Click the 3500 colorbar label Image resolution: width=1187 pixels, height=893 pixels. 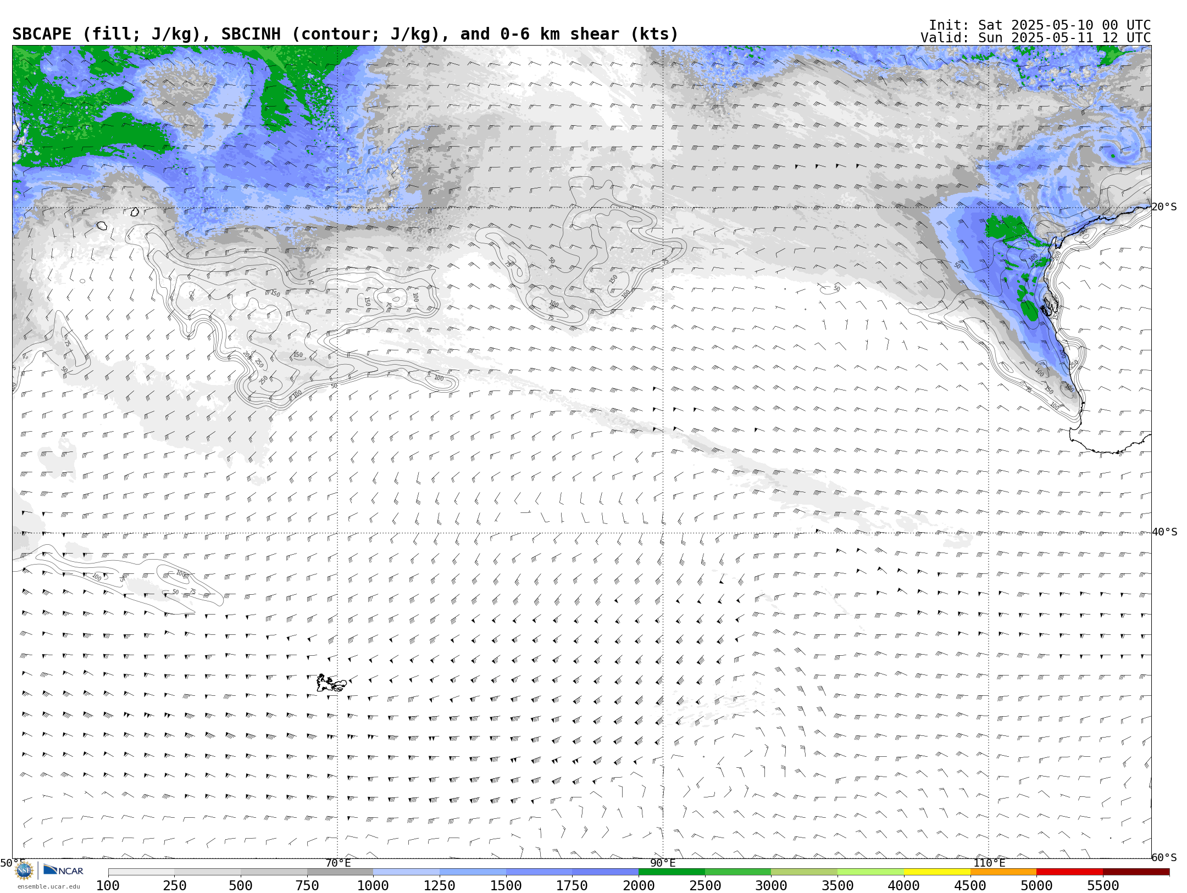click(x=837, y=886)
